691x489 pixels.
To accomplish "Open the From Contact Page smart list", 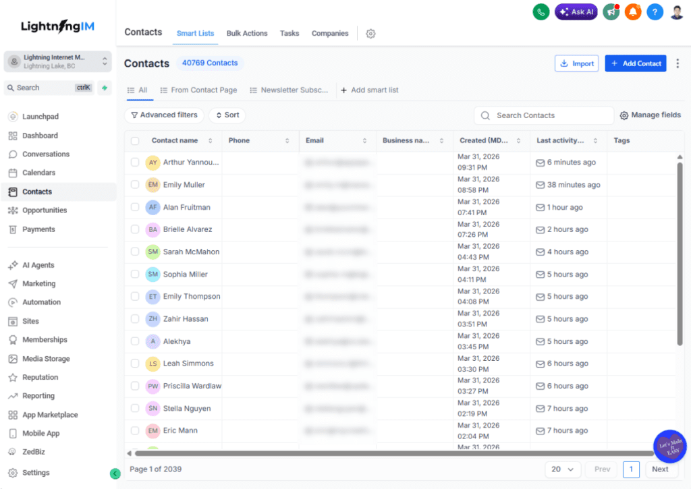I will pos(198,90).
